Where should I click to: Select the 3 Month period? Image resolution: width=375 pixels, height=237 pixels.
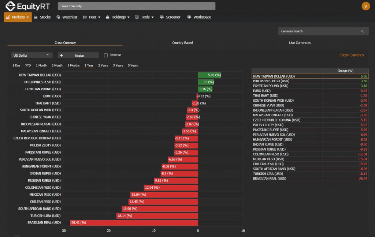point(57,65)
